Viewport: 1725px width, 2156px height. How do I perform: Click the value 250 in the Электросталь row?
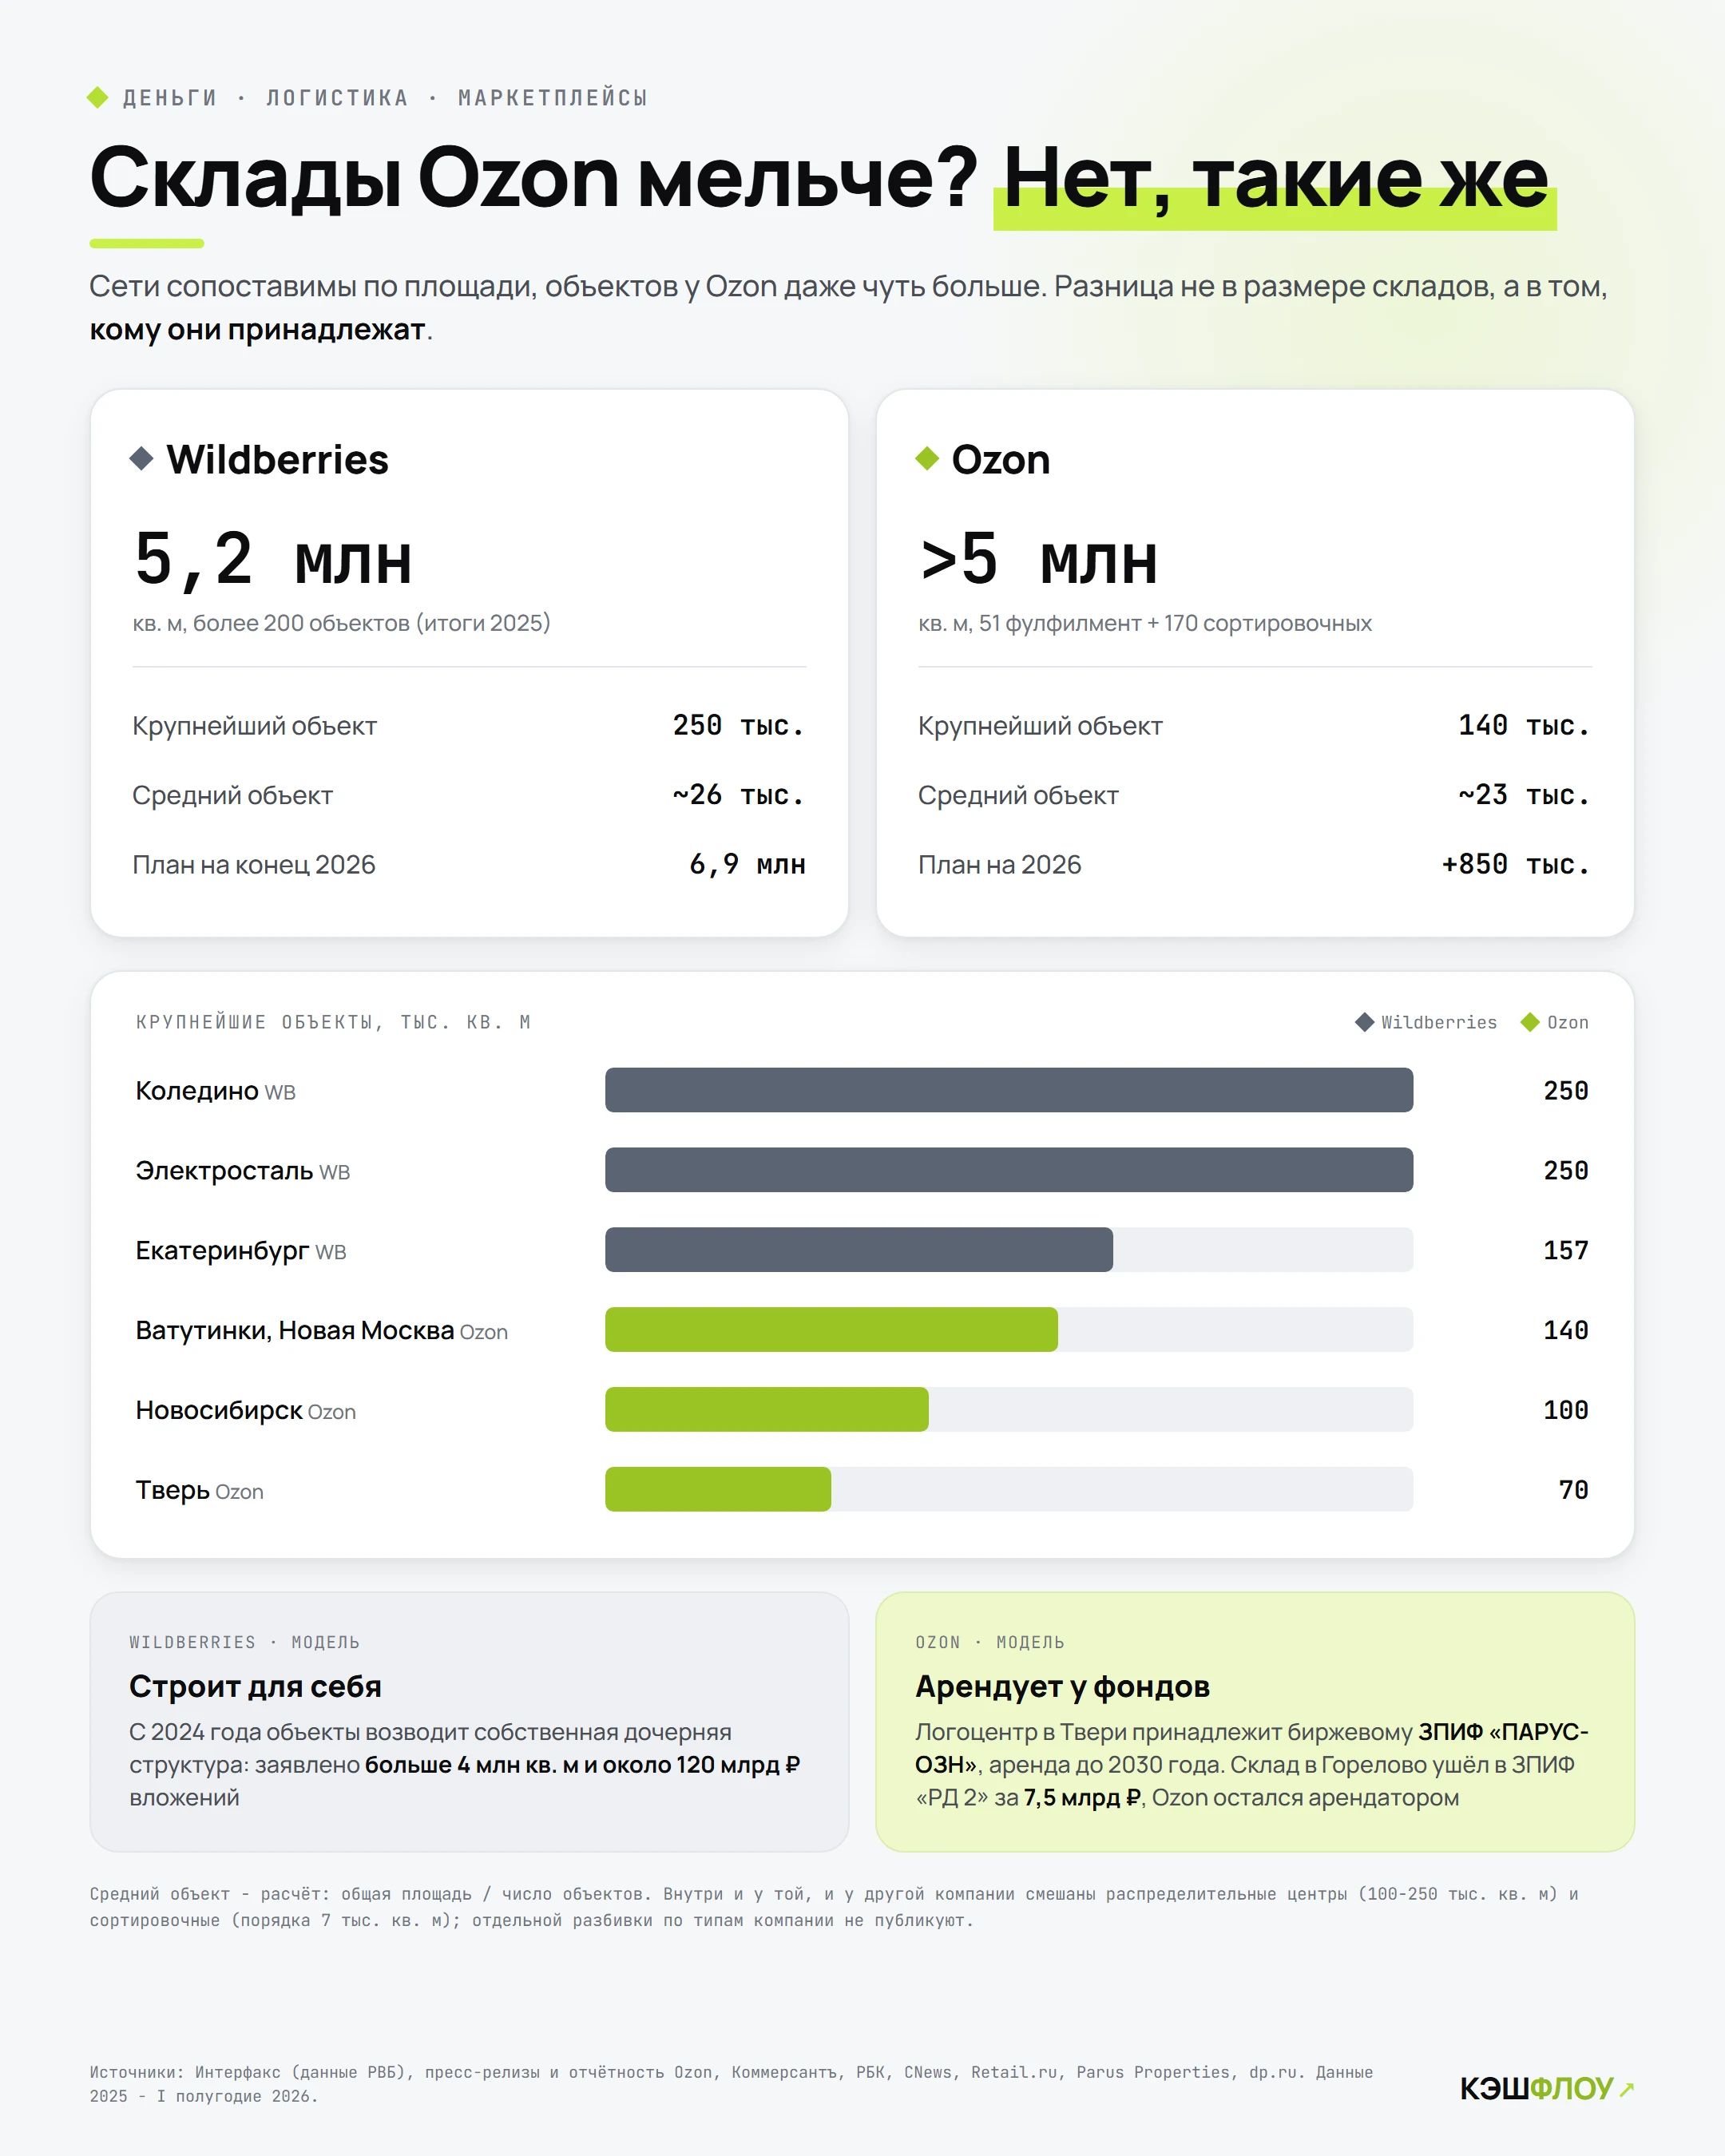click(1566, 1171)
